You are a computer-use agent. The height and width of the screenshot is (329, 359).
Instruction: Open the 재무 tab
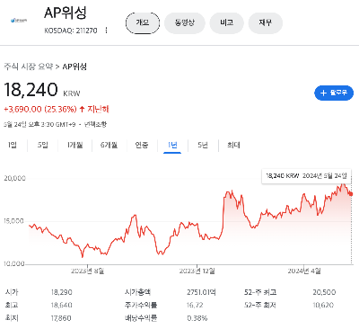[x=266, y=22]
